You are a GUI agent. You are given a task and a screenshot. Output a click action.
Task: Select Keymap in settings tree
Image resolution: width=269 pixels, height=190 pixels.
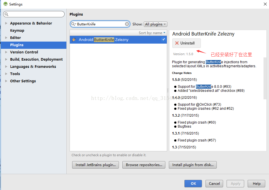(x=17, y=31)
